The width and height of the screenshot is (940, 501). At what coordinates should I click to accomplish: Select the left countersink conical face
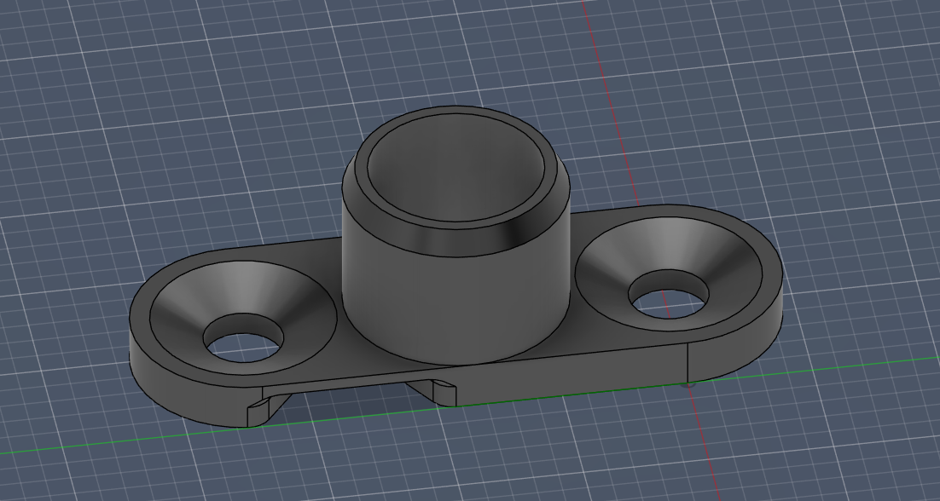click(x=243, y=287)
